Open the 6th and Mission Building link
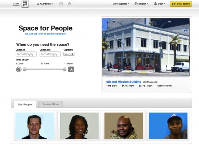 pos(124,82)
